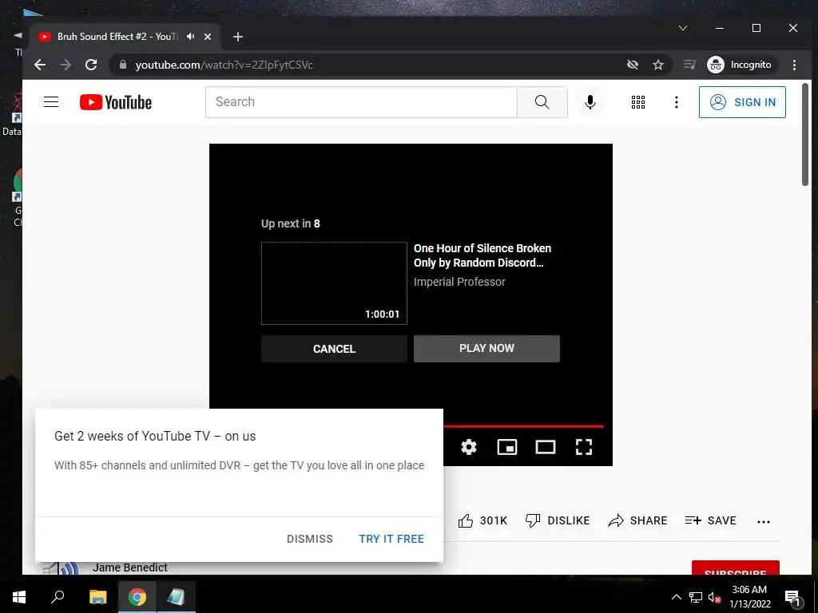Mute the tab via speaker icon
Image resolution: width=818 pixels, height=613 pixels.
[x=191, y=37]
